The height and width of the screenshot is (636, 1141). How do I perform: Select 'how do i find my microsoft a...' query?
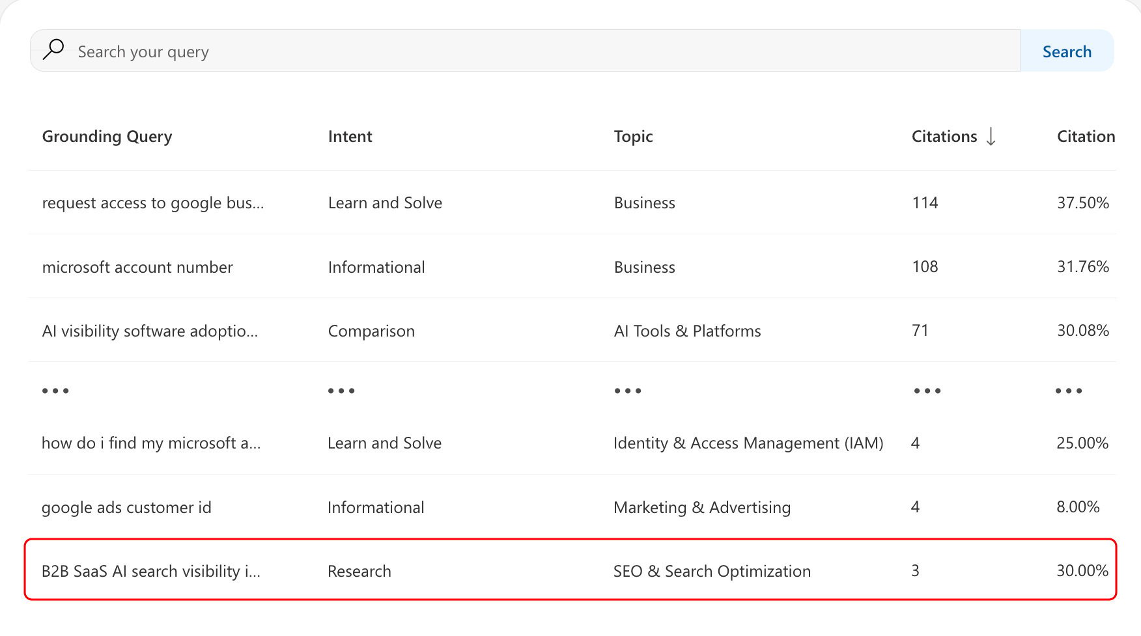click(x=151, y=443)
